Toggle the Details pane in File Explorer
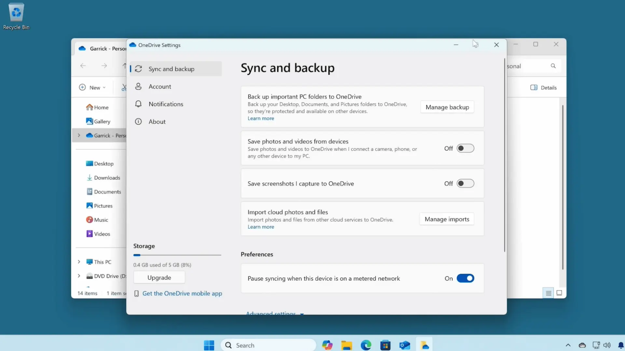Screen dimensions: 625x351 click(x=544, y=87)
